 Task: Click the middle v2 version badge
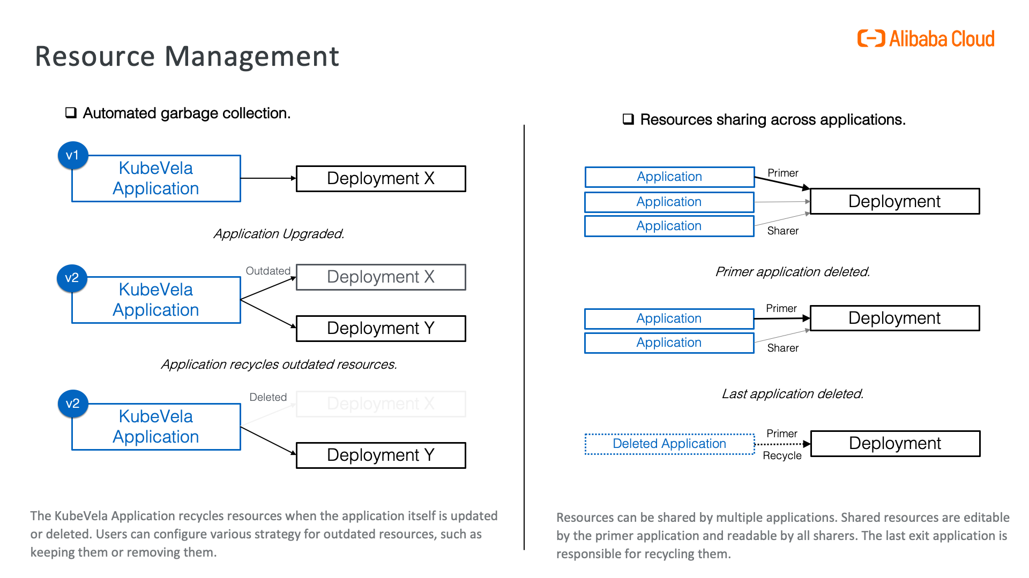pos(72,278)
